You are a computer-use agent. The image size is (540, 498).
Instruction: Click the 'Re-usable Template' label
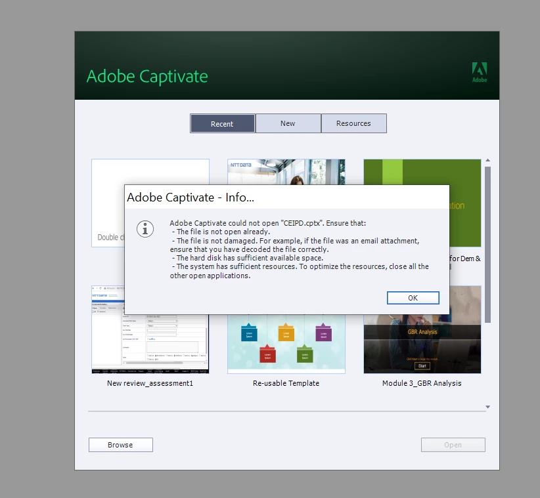[x=286, y=383]
